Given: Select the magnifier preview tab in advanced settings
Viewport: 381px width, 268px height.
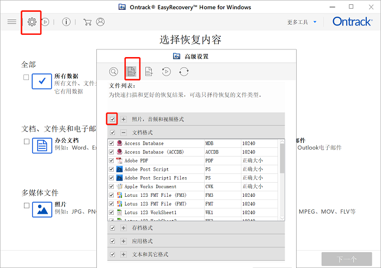Looking at the screenshot, I should 113,71.
